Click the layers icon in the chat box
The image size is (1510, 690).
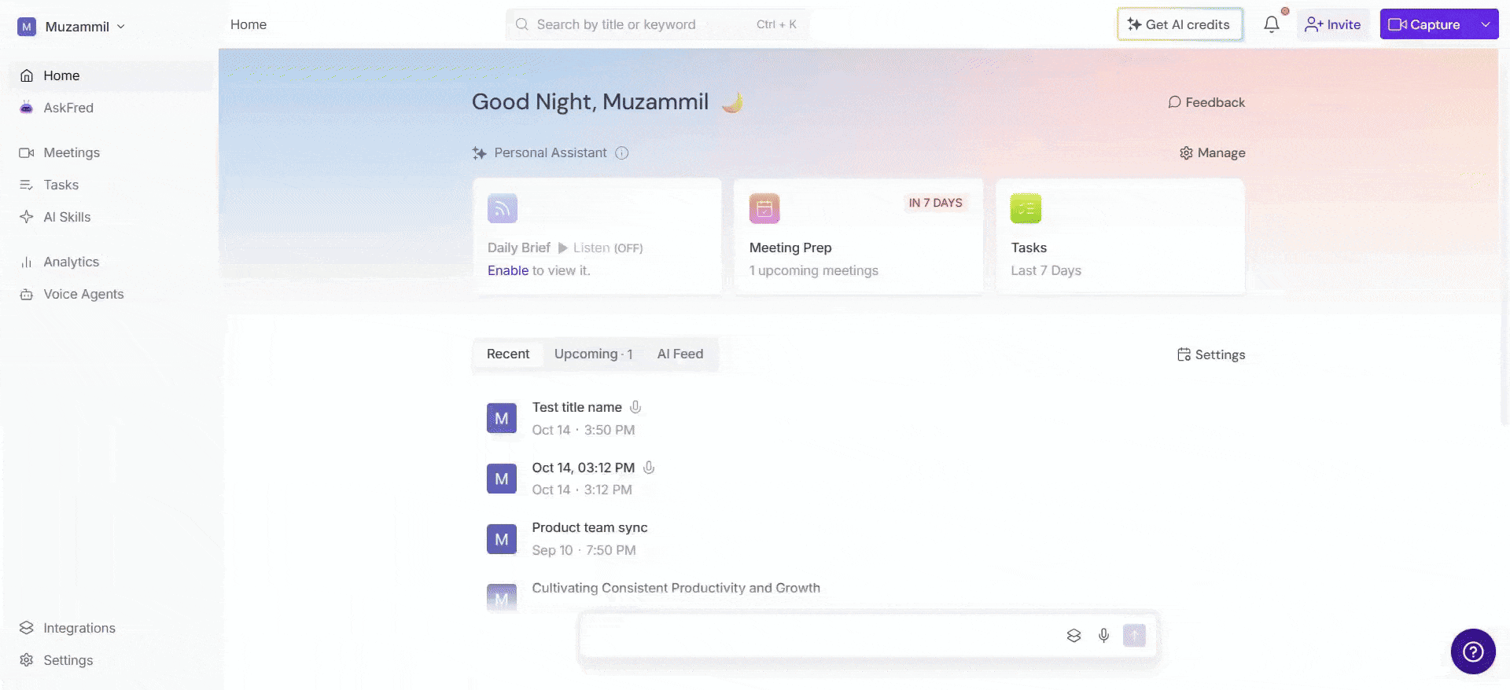[x=1074, y=635]
